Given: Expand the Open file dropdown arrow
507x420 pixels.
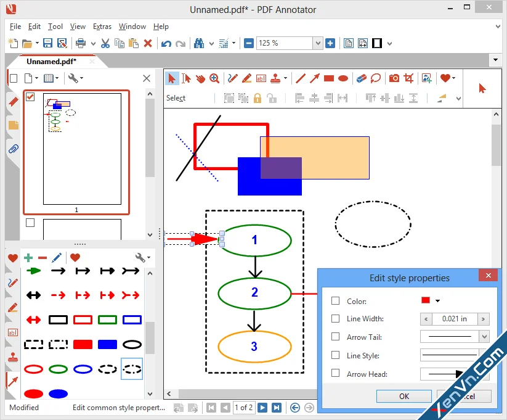Looking at the screenshot, I should click(37, 43).
